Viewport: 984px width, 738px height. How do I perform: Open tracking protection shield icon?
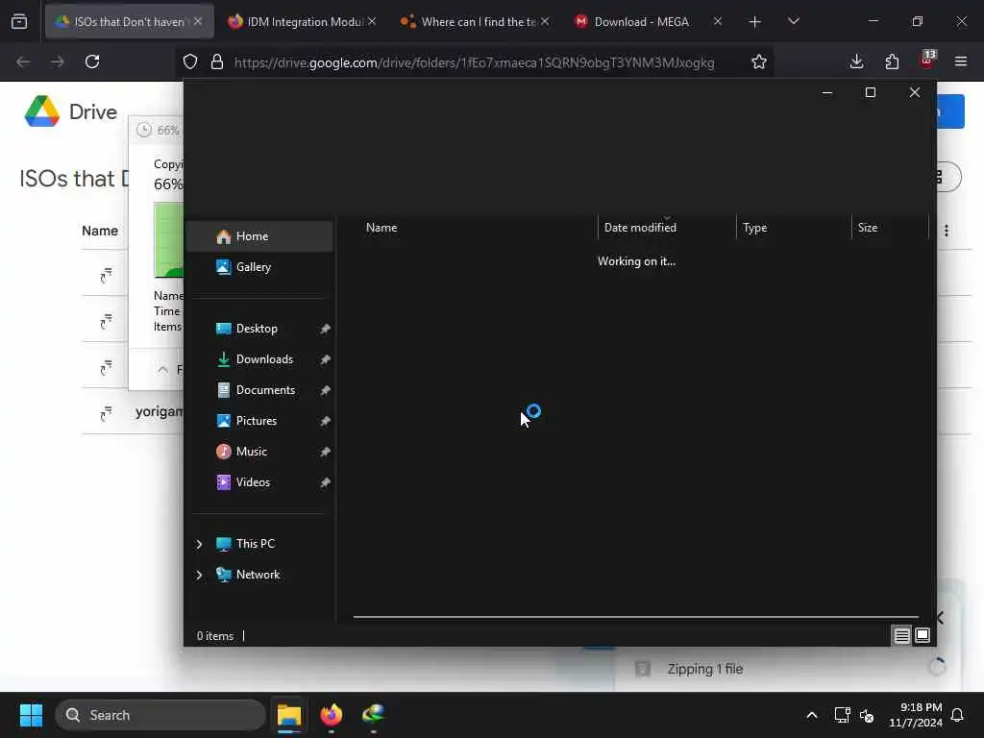pos(190,61)
